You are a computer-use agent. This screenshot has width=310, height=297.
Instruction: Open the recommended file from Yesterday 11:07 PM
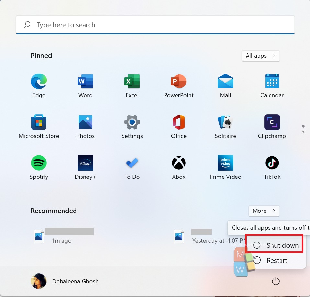(x=210, y=236)
